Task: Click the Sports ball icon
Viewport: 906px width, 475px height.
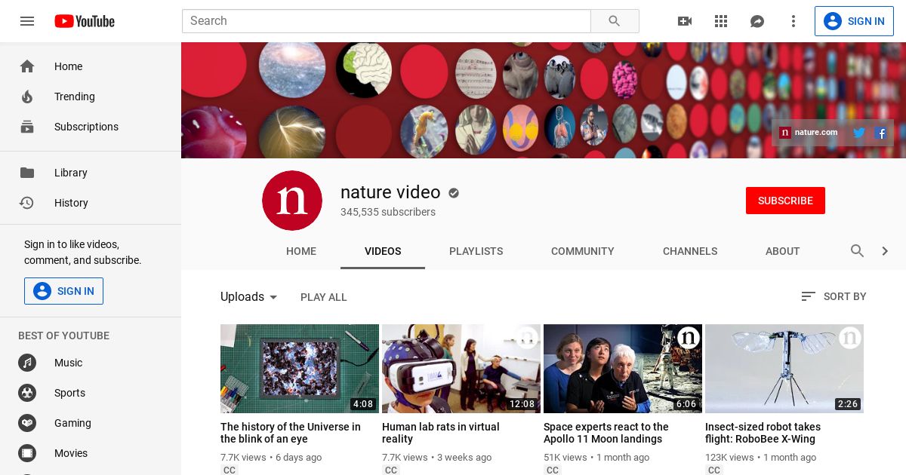Action: (x=27, y=393)
